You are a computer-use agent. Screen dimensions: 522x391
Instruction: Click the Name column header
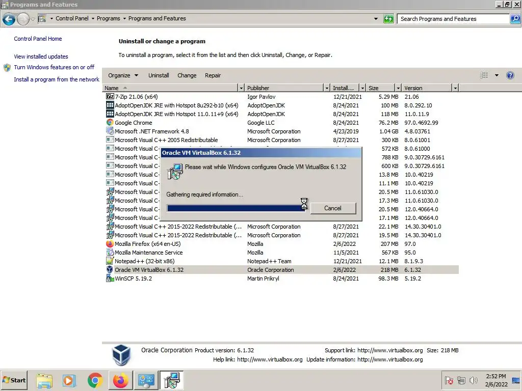click(x=170, y=88)
